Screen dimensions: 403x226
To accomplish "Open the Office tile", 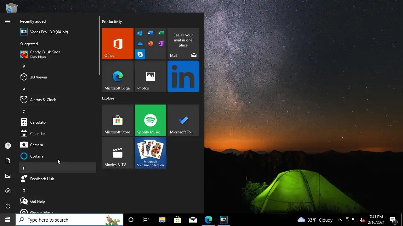I will (118, 44).
